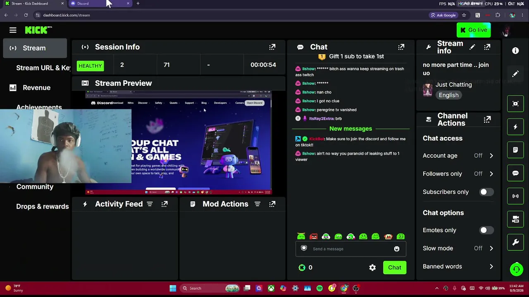Click the Just Chatting category thumbnail
Viewport: 529px width, 297px height.
click(x=428, y=90)
